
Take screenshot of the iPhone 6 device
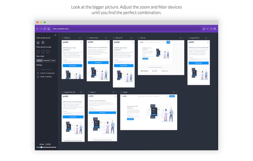80,38
